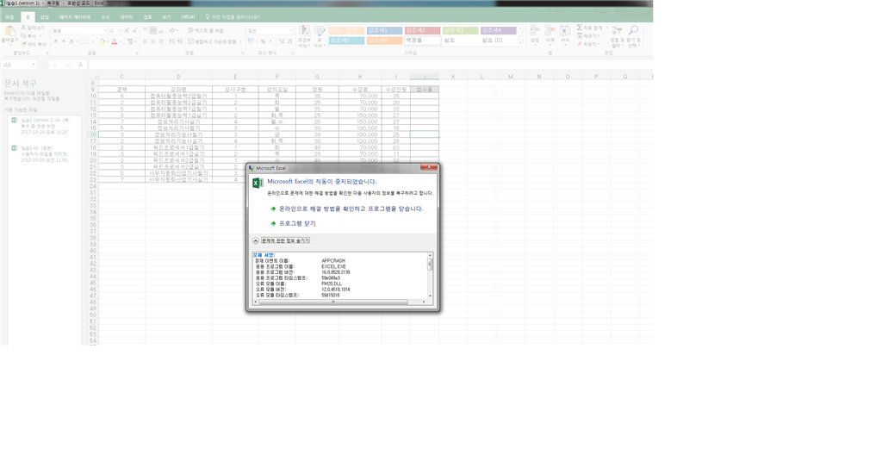
Task: Expand the cell styles gallery more arrow
Action: (520, 43)
